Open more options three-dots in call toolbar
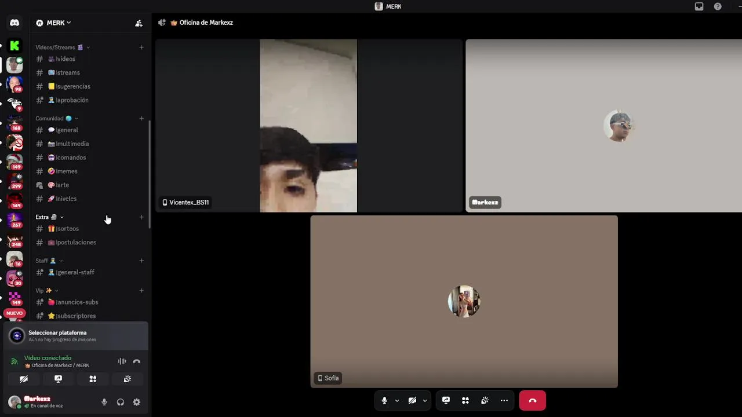Screen dimensions: 742x417 coord(504,400)
